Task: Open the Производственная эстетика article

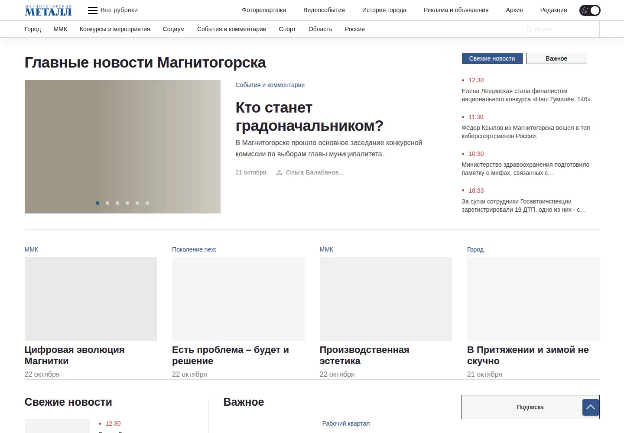Action: [364, 355]
